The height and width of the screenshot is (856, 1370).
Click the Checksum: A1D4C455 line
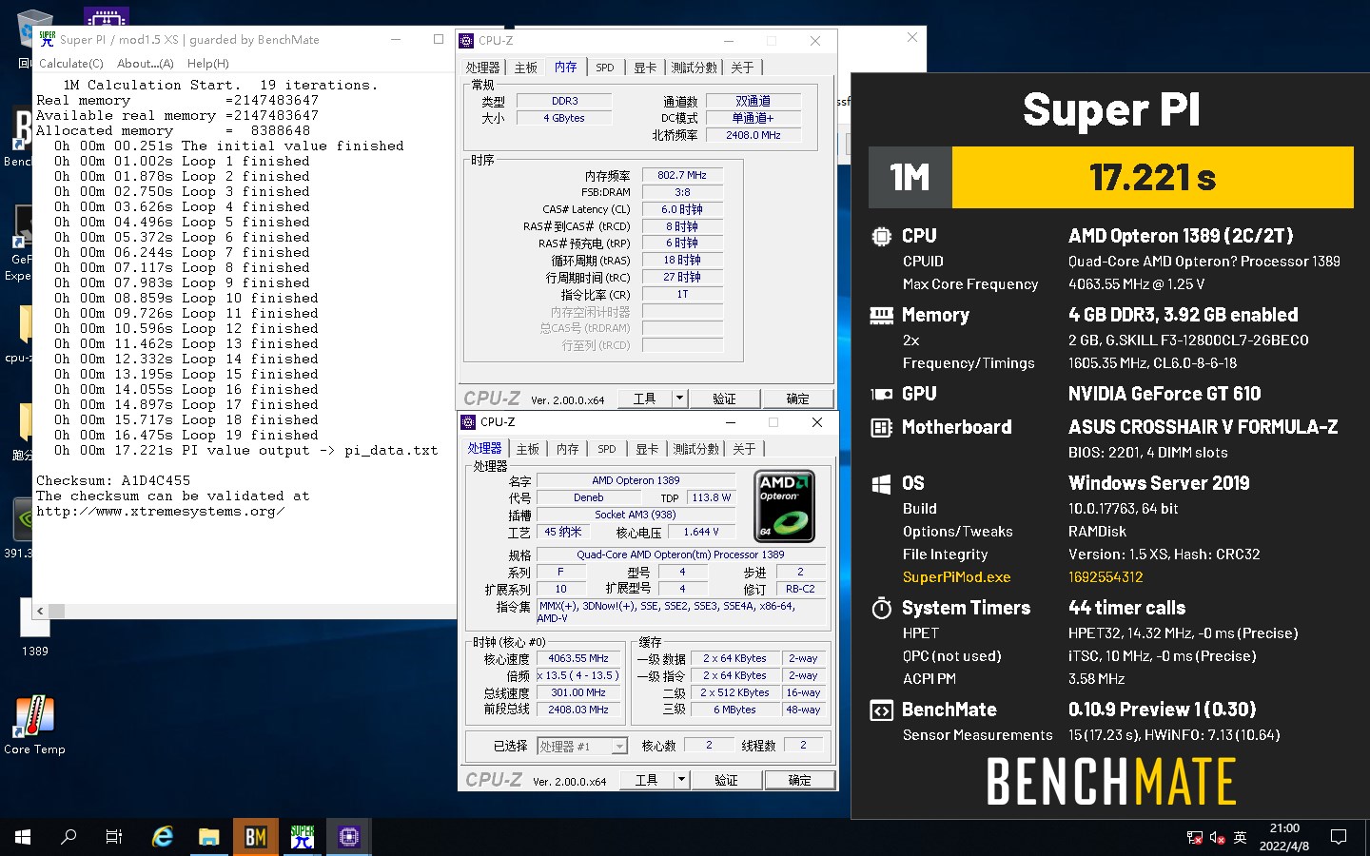coord(113,480)
